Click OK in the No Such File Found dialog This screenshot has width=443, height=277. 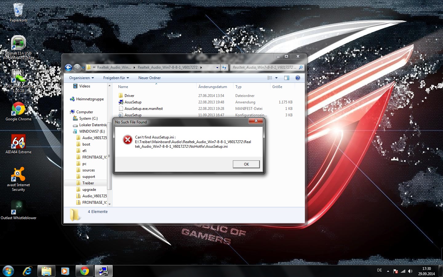click(x=246, y=164)
